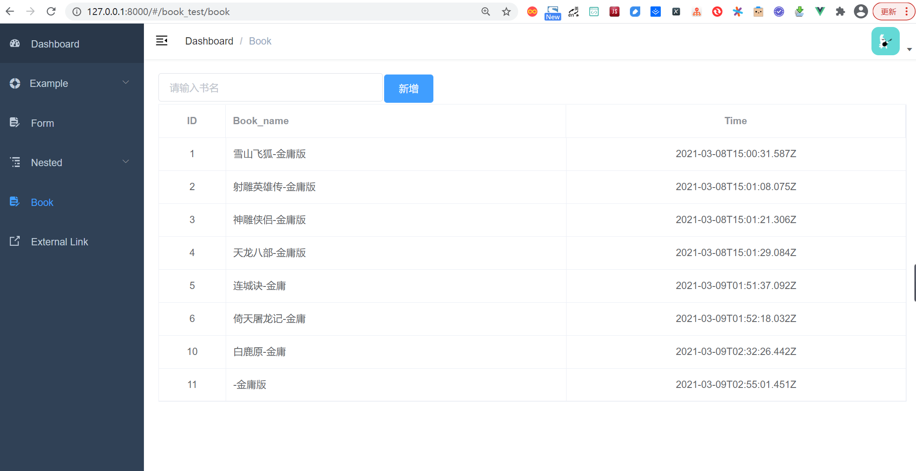Image resolution: width=916 pixels, height=471 pixels.
Task: Click Book in the breadcrumb
Action: click(x=260, y=41)
